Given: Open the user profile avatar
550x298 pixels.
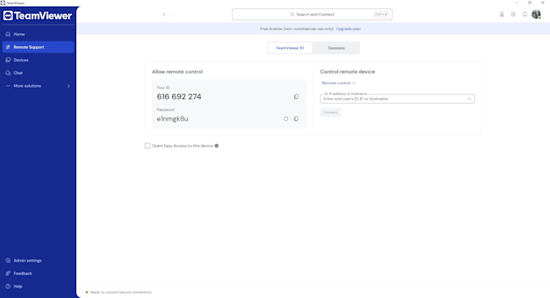Looking at the screenshot, I should (x=536, y=15).
